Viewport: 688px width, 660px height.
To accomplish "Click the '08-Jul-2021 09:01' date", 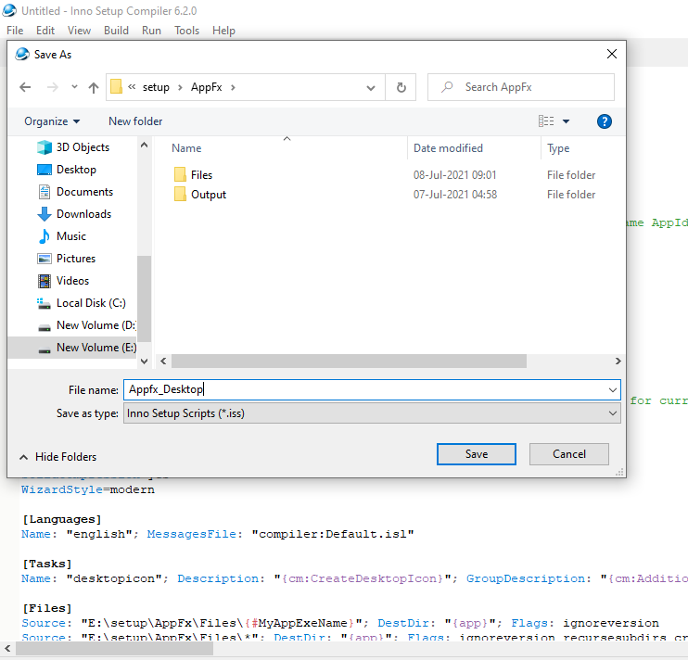I will pyautogui.click(x=454, y=175).
